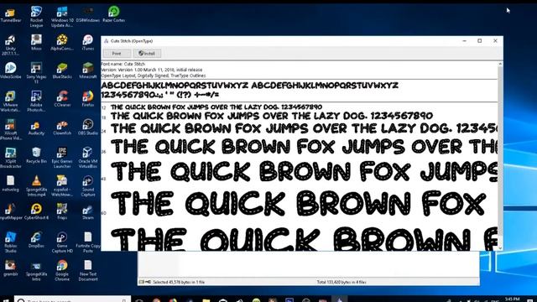Click the font viewer vertical scrollbar track
Screen dimensions: 537x302
pos(500,156)
